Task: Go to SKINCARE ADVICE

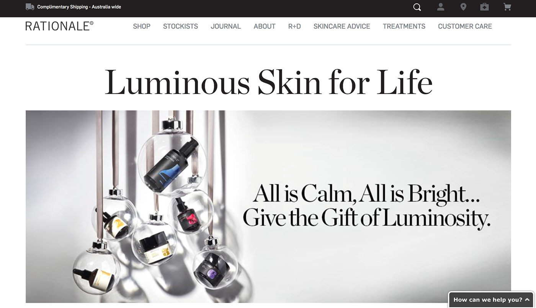Action: coord(342,26)
